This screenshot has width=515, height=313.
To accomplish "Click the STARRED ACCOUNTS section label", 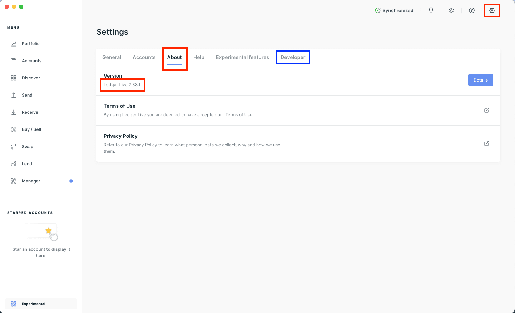I will pos(30,213).
